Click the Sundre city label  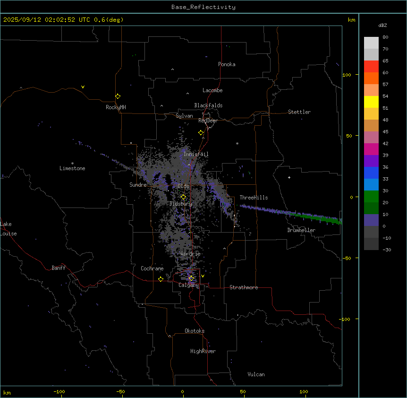[x=138, y=185]
